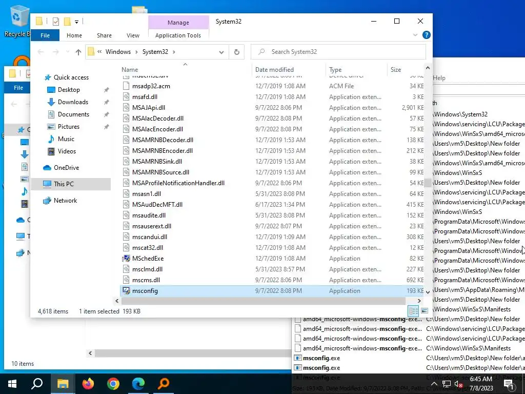Select the MSAJApi.dll file icon
The image size is (525, 394).
click(x=126, y=108)
